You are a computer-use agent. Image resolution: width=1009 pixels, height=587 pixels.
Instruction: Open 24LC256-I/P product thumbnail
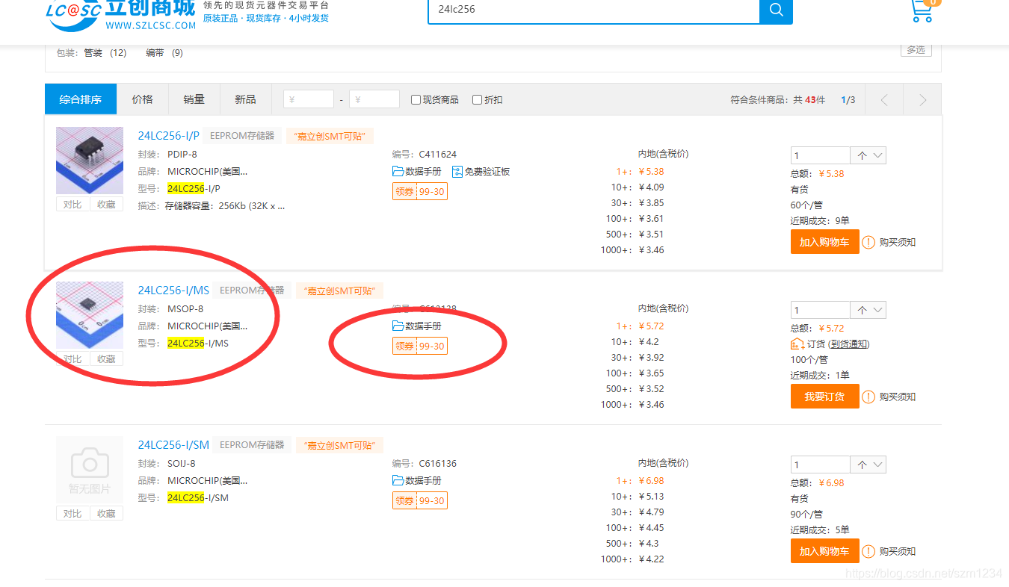click(x=90, y=161)
